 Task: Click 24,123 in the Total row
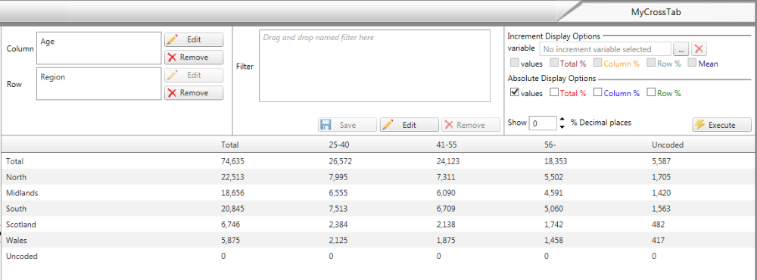[x=447, y=161]
